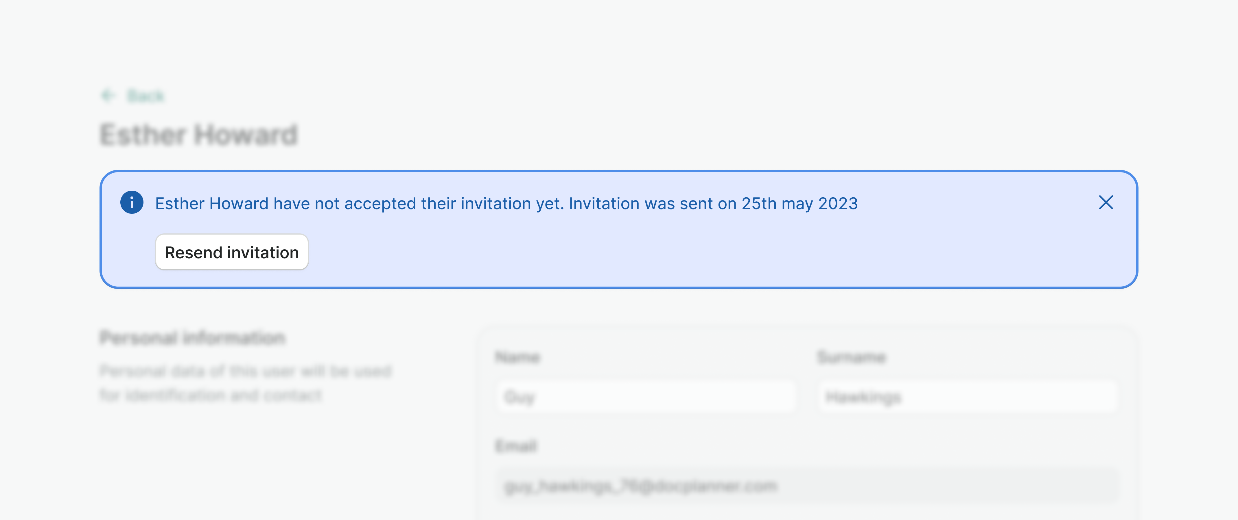This screenshot has width=1238, height=520.
Task: Click the Email field label
Action: (516, 446)
